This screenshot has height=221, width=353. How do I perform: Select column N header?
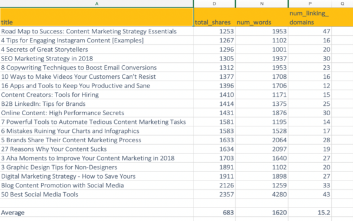pyautogui.click(x=262, y=4)
